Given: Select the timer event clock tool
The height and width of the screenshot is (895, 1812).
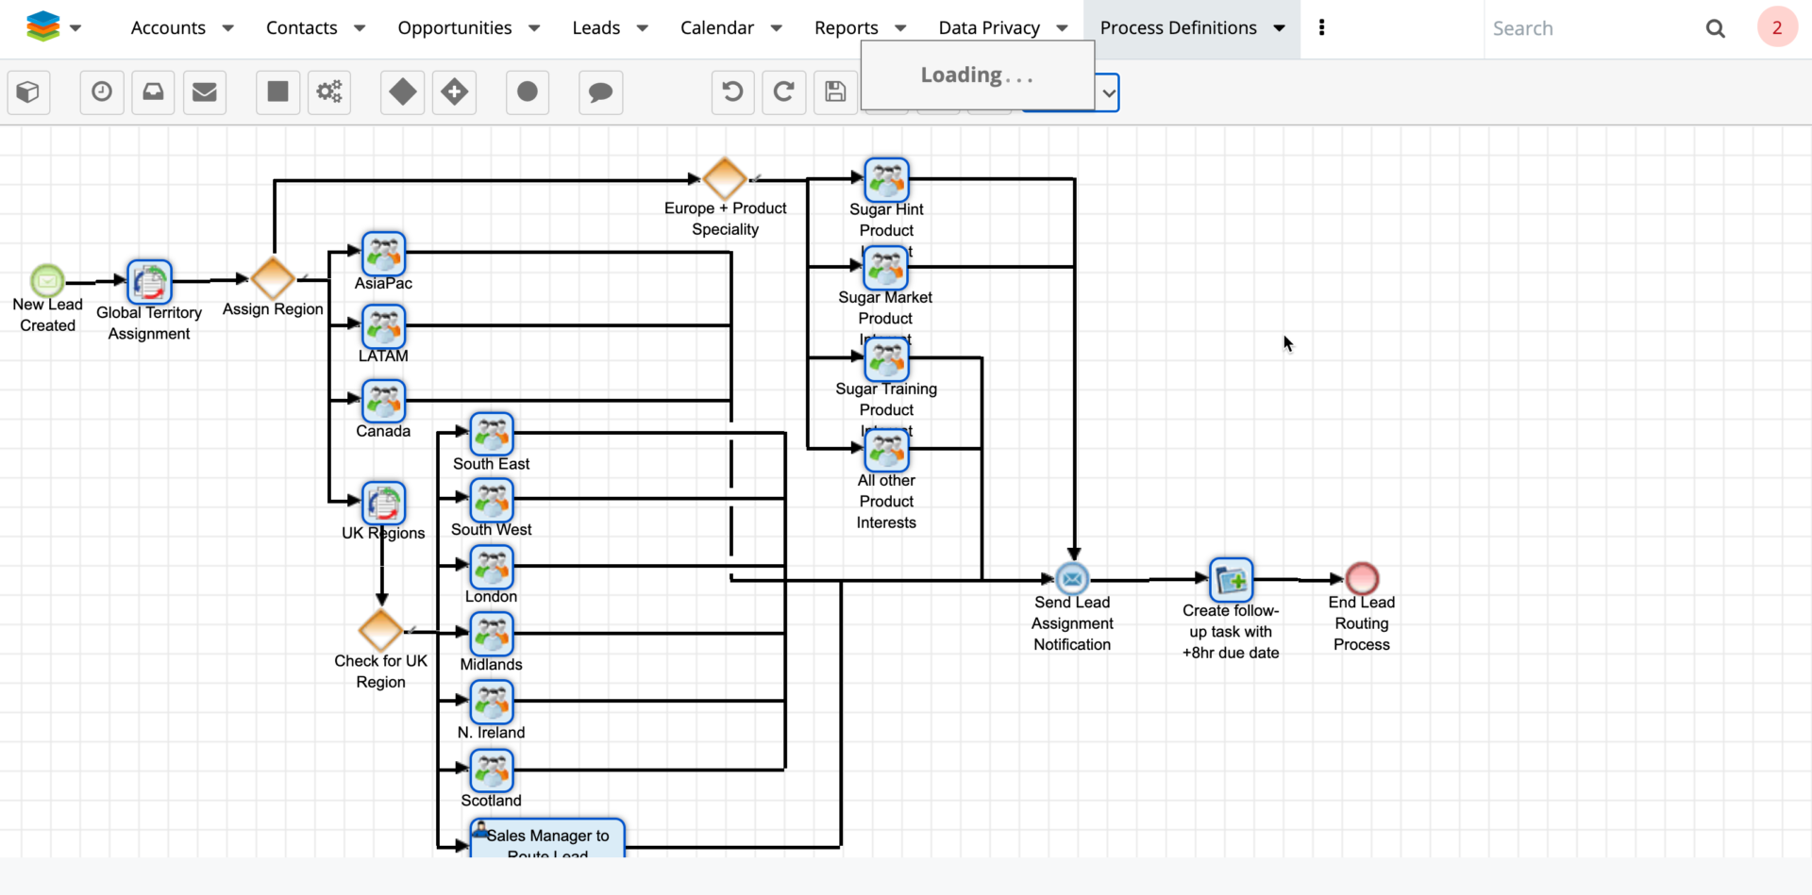Looking at the screenshot, I should pos(102,91).
